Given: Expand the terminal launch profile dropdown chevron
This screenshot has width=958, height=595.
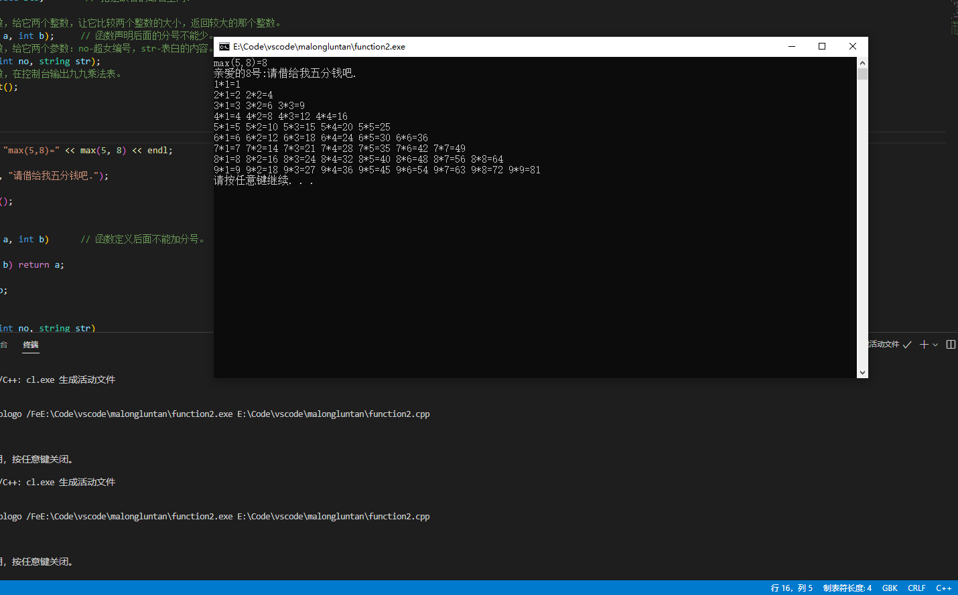Looking at the screenshot, I should pyautogui.click(x=935, y=345).
